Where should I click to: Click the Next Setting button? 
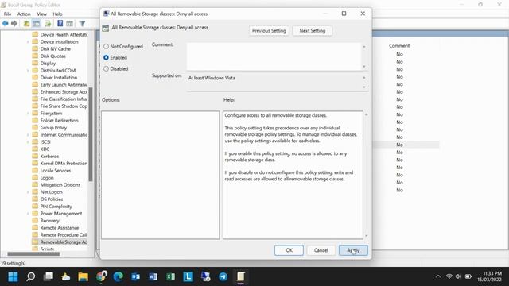(x=313, y=30)
